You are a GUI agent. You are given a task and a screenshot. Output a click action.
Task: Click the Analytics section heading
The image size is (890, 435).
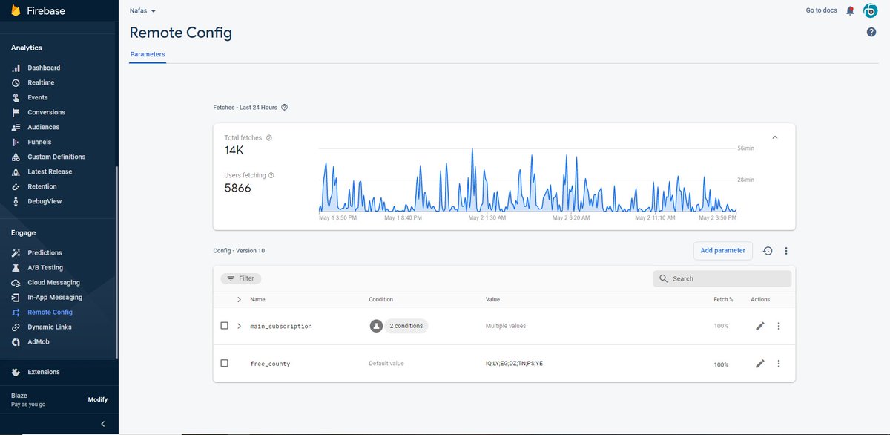click(27, 48)
